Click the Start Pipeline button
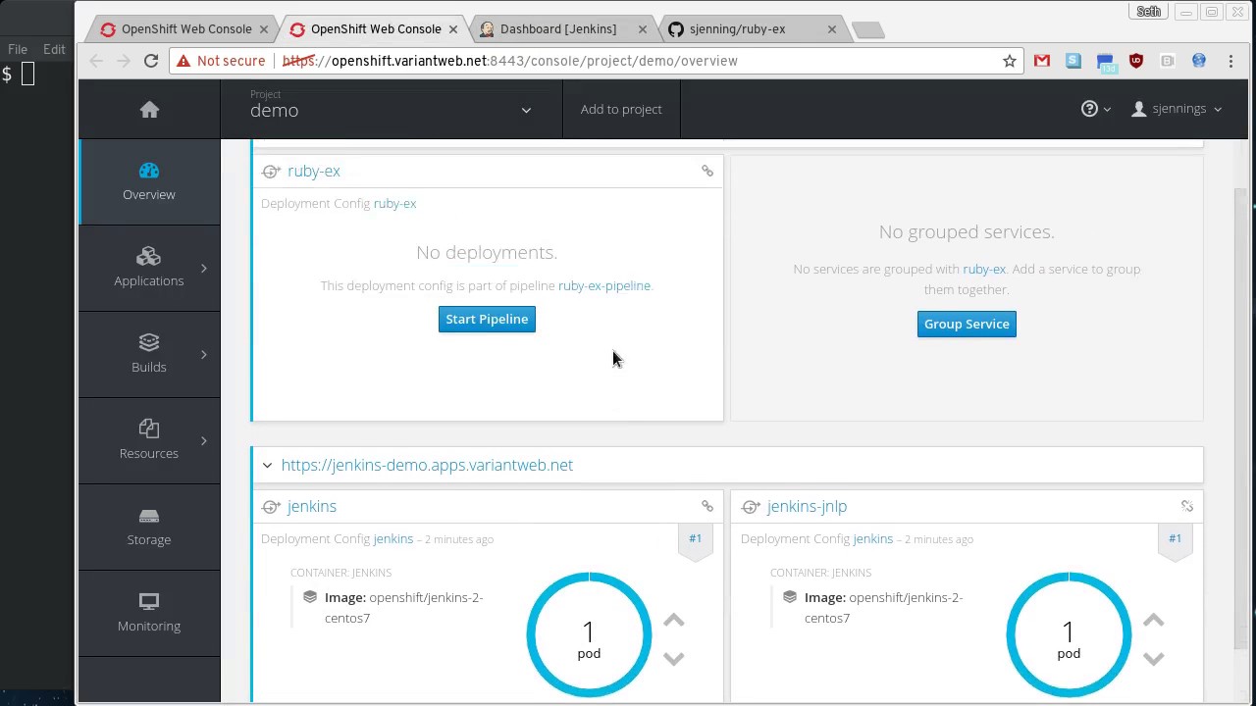Image resolution: width=1256 pixels, height=706 pixels. point(487,319)
